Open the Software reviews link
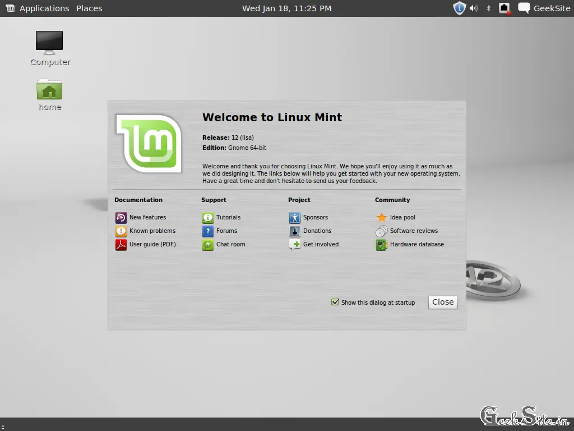This screenshot has height=431, width=574. pyautogui.click(x=414, y=231)
